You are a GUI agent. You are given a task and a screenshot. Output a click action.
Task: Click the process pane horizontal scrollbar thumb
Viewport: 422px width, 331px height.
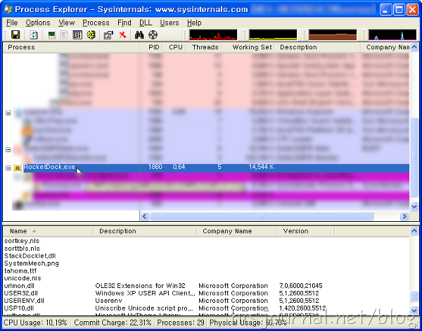(x=262, y=216)
